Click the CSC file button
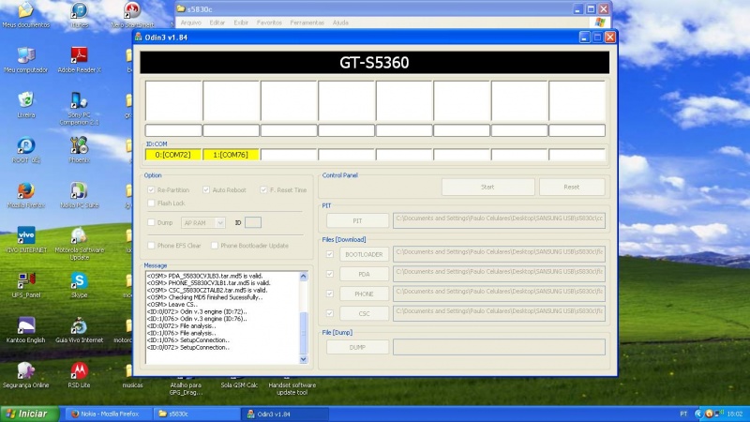 (364, 313)
